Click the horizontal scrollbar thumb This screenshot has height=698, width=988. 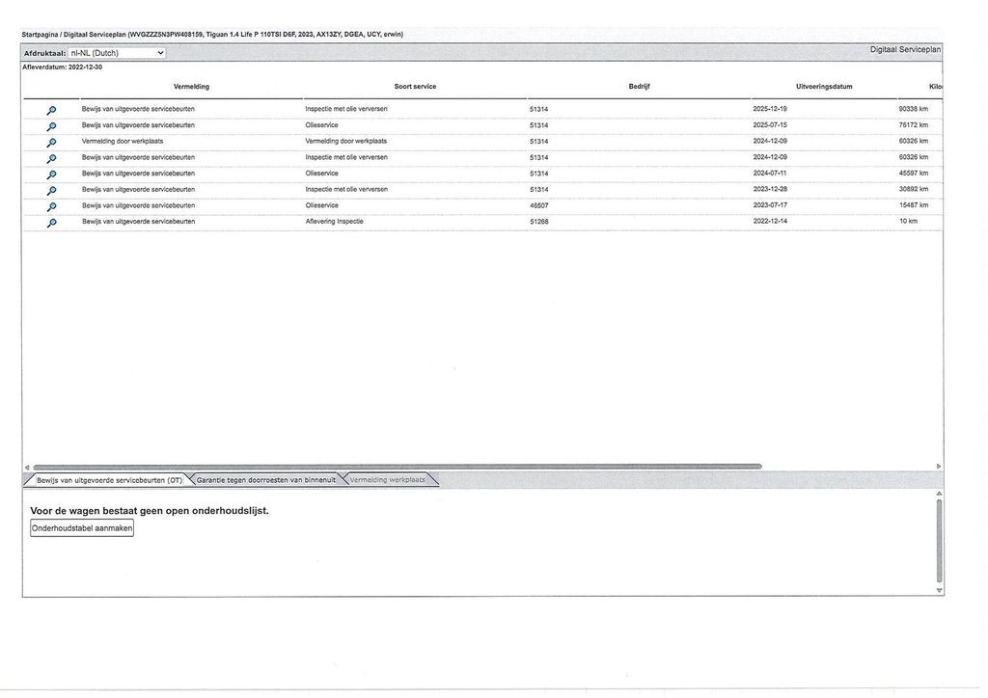(x=397, y=467)
